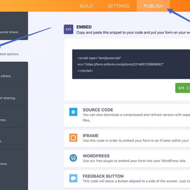This screenshot has width=190, height=190.
Task: Select the PUBLISH tab
Action: tap(153, 6)
